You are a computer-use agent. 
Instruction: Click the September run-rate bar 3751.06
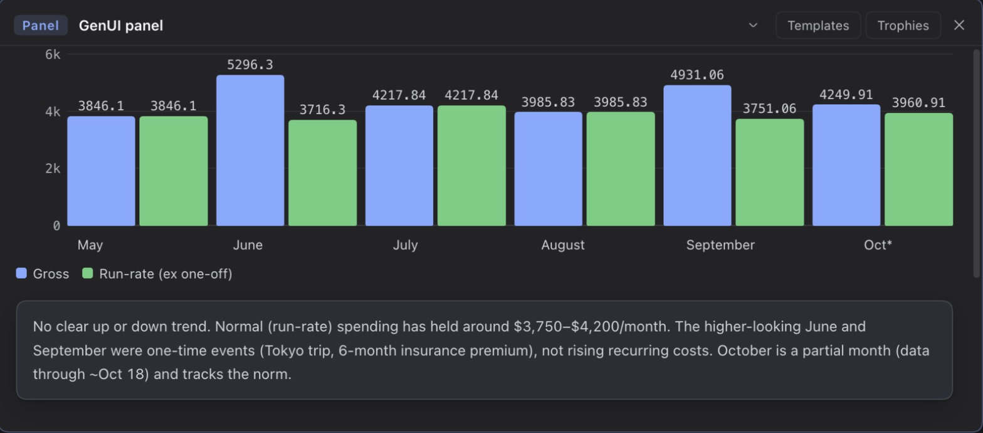click(x=769, y=172)
